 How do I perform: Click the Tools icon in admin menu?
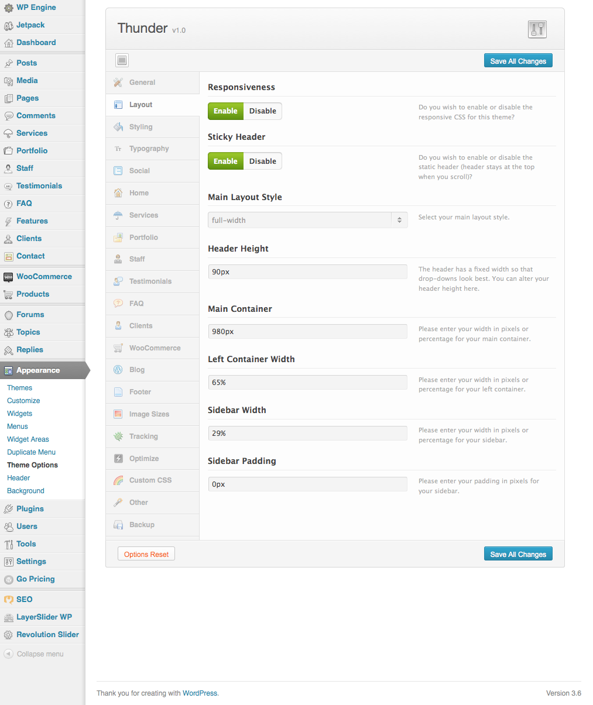[x=8, y=544]
